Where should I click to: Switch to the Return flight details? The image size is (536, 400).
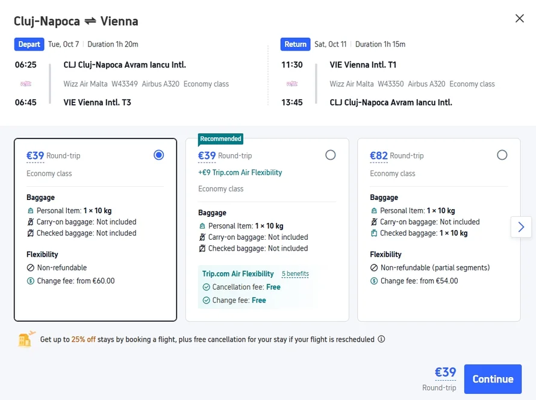295,44
